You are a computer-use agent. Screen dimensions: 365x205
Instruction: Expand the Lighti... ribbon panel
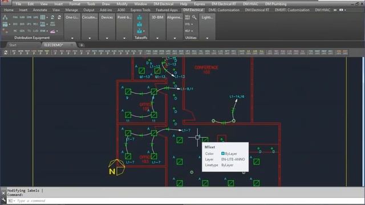tap(207, 38)
